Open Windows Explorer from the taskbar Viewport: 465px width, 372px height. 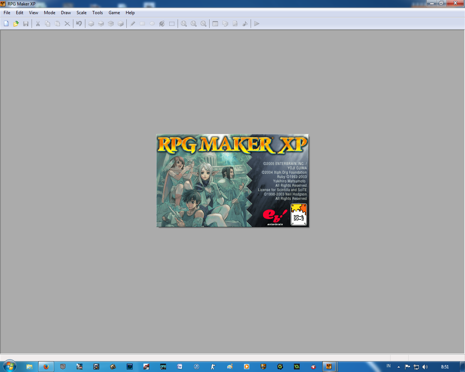(x=29, y=367)
